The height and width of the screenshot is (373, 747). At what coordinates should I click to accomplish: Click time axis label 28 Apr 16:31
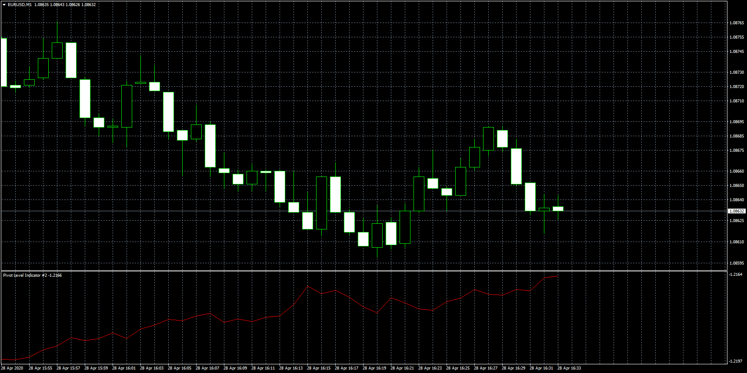(541, 368)
